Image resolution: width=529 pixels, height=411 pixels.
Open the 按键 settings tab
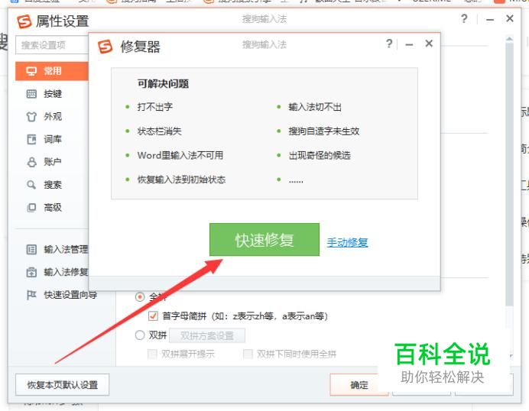point(52,94)
